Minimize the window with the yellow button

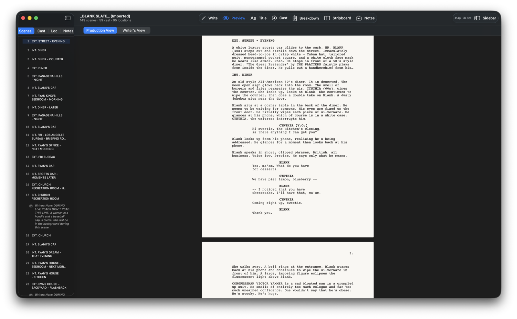(x=29, y=18)
